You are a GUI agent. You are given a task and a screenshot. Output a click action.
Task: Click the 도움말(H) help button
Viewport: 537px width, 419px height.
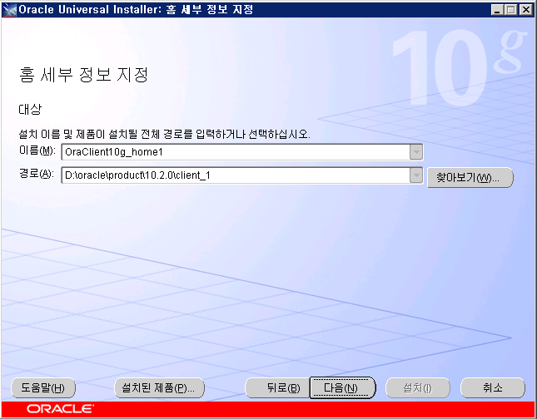pos(43,388)
